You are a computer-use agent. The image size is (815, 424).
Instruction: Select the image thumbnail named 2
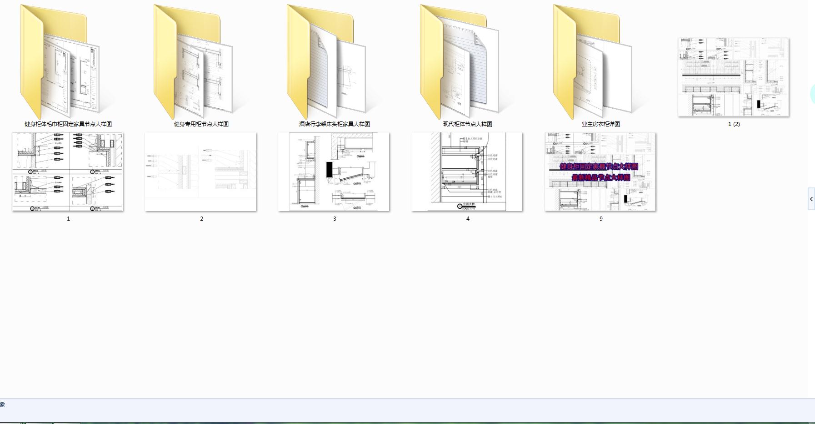click(200, 172)
